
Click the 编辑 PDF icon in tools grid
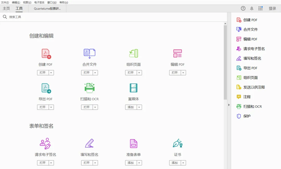(178, 53)
